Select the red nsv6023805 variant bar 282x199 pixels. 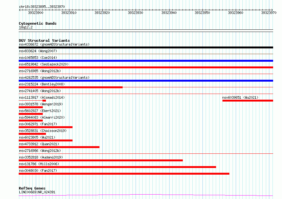(x=46, y=140)
